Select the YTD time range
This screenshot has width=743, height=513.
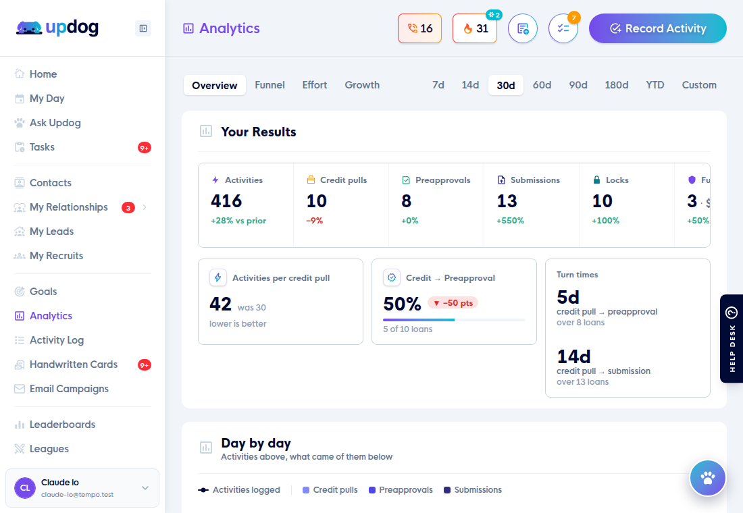[x=655, y=85]
